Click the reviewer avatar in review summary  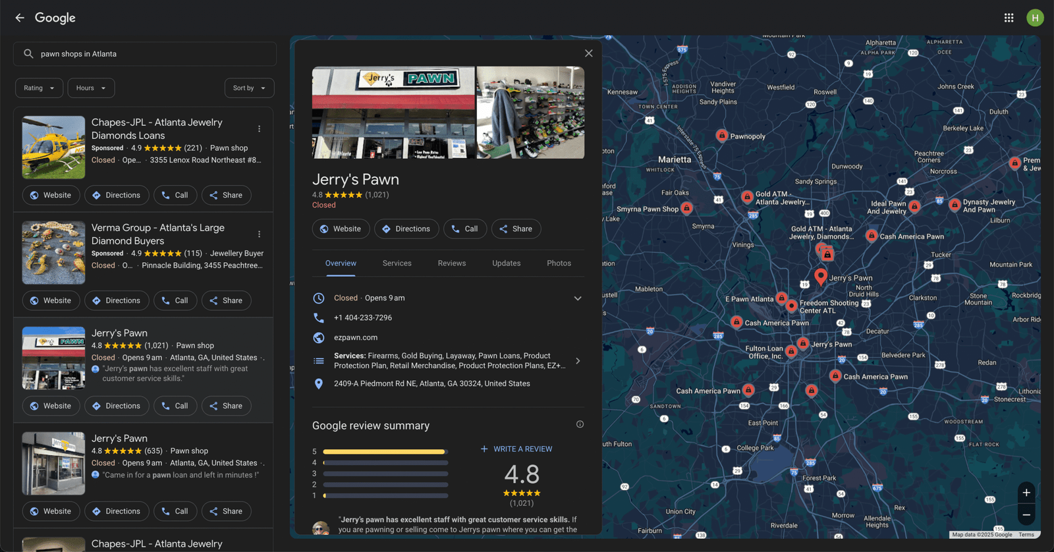321,528
